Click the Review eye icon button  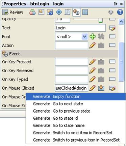click(13, 12)
